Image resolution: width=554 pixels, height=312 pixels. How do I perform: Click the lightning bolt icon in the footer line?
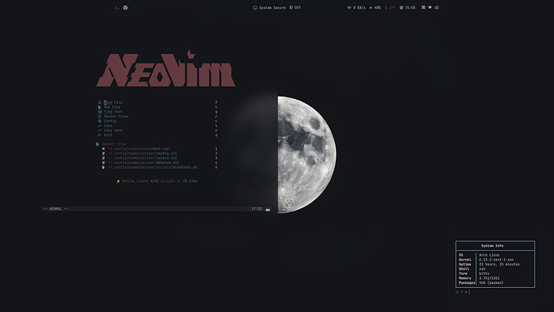coord(118,181)
